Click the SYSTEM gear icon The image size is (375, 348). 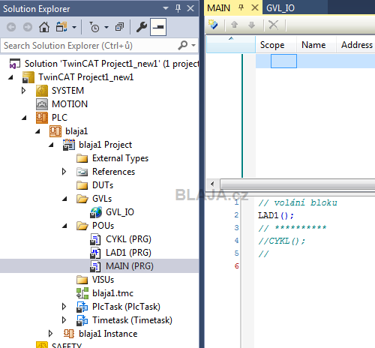point(42,91)
